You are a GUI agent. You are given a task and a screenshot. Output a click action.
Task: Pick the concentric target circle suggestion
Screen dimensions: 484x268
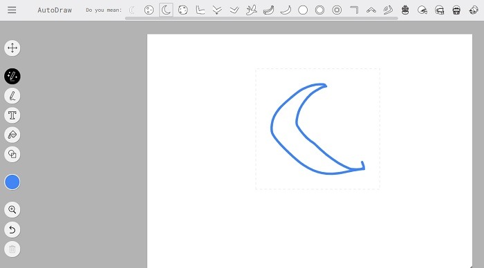[337, 10]
